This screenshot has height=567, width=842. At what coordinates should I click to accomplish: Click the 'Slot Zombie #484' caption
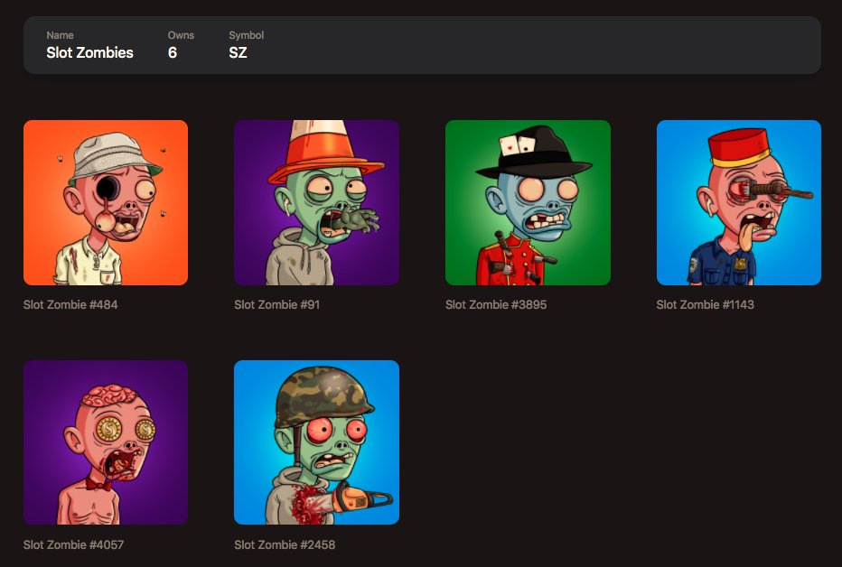[x=70, y=304]
